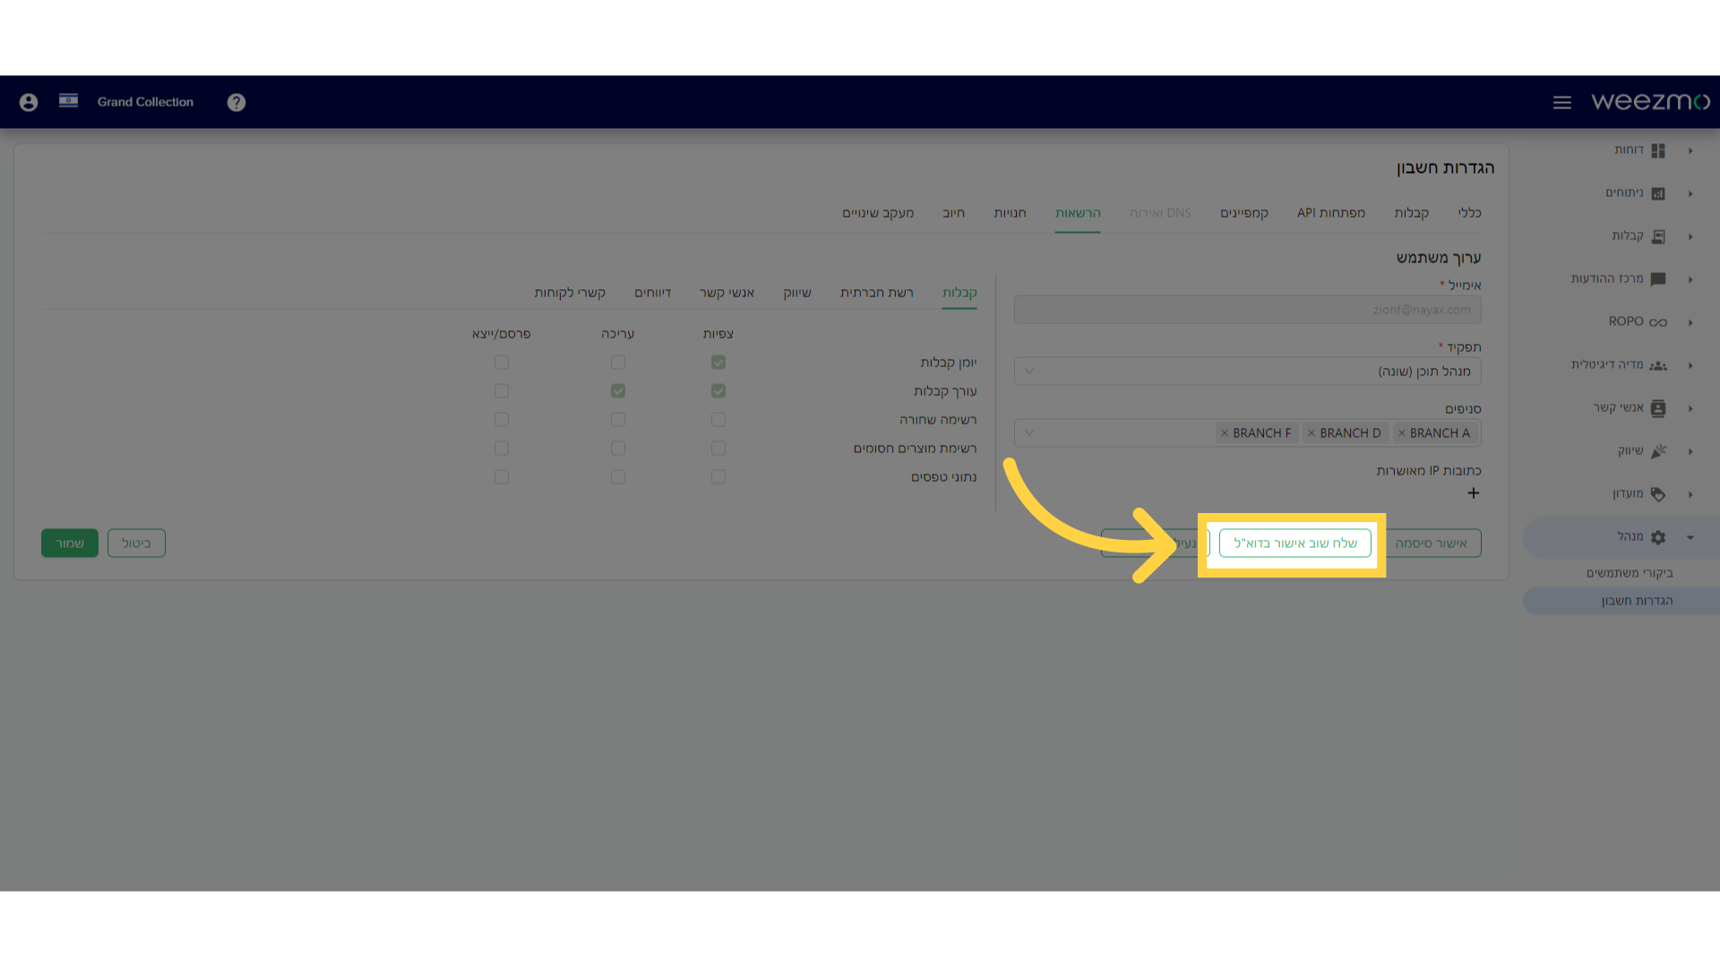Open the help question mark icon
The width and height of the screenshot is (1720, 967).
[236, 102]
